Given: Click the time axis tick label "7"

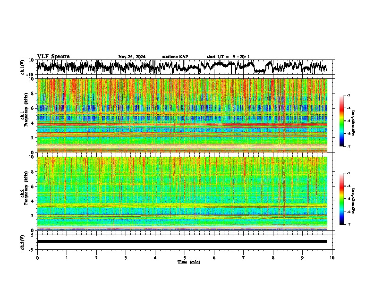Looking at the screenshot, I should point(244,258).
